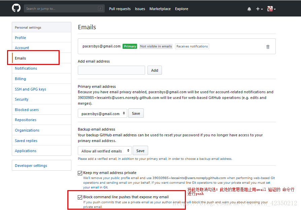Click the green Primary label
Screen dimensions: 301x210
coord(130,46)
